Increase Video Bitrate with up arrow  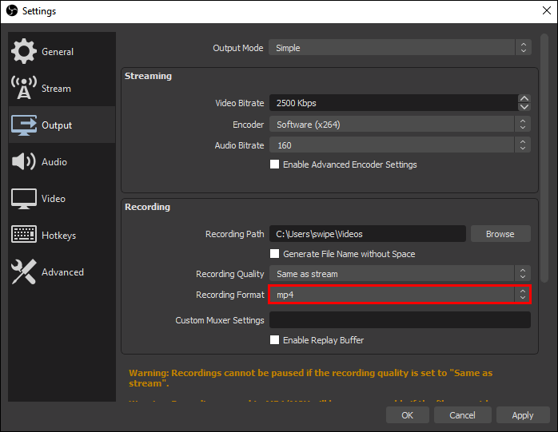click(524, 99)
